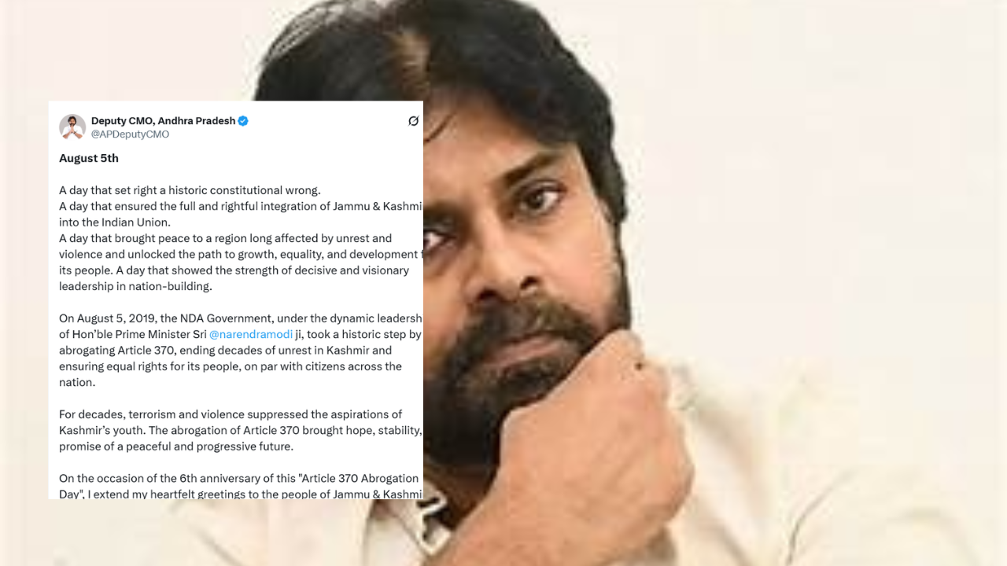Click the 'I extend my heartfelt greetings' line
Image resolution: width=1007 pixels, height=566 pixels.
click(x=241, y=494)
